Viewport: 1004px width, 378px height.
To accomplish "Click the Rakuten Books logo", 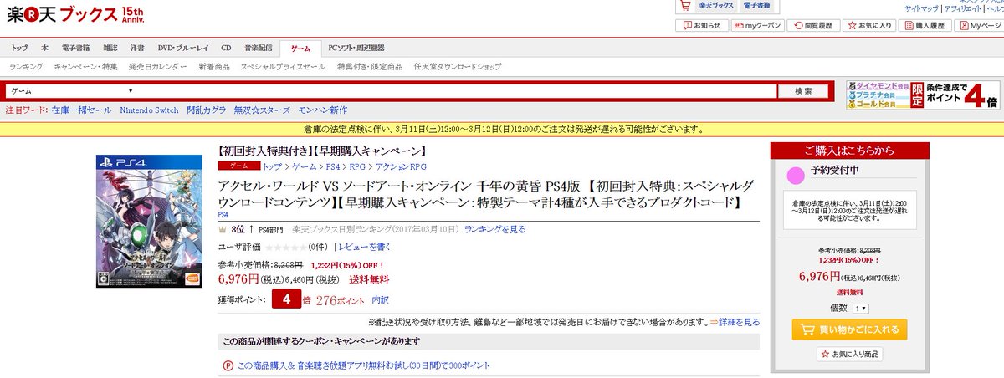I will coord(74,14).
